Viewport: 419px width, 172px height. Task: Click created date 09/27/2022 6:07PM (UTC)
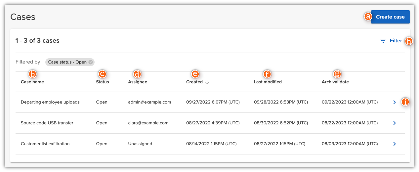(213, 102)
